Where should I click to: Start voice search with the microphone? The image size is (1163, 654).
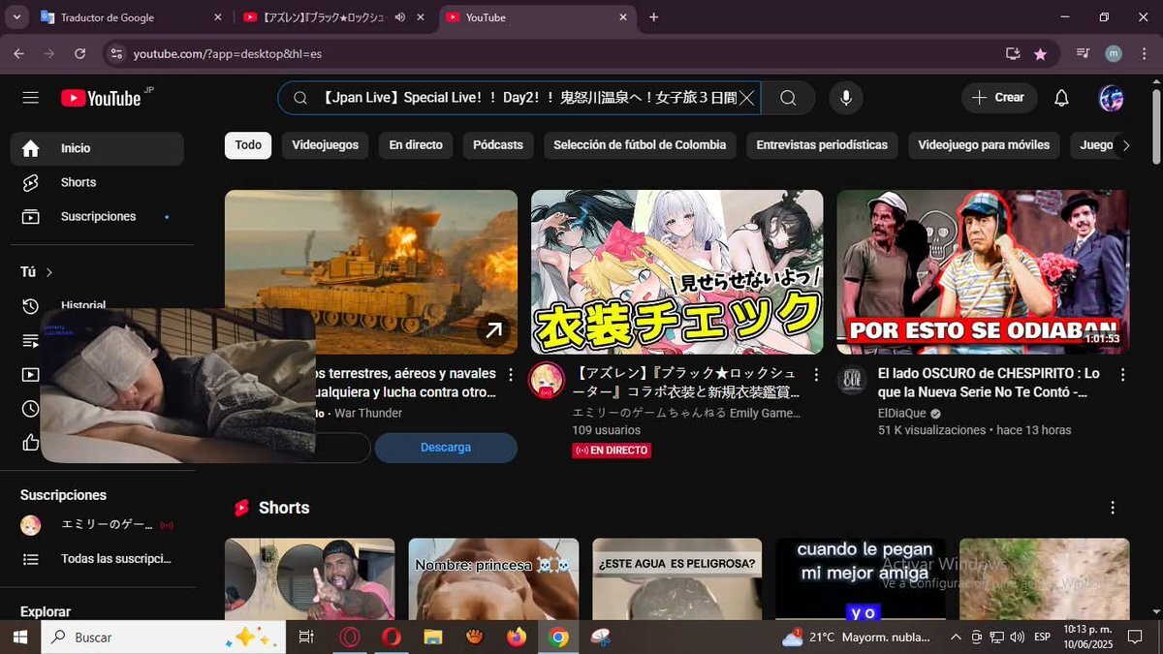[x=846, y=98]
